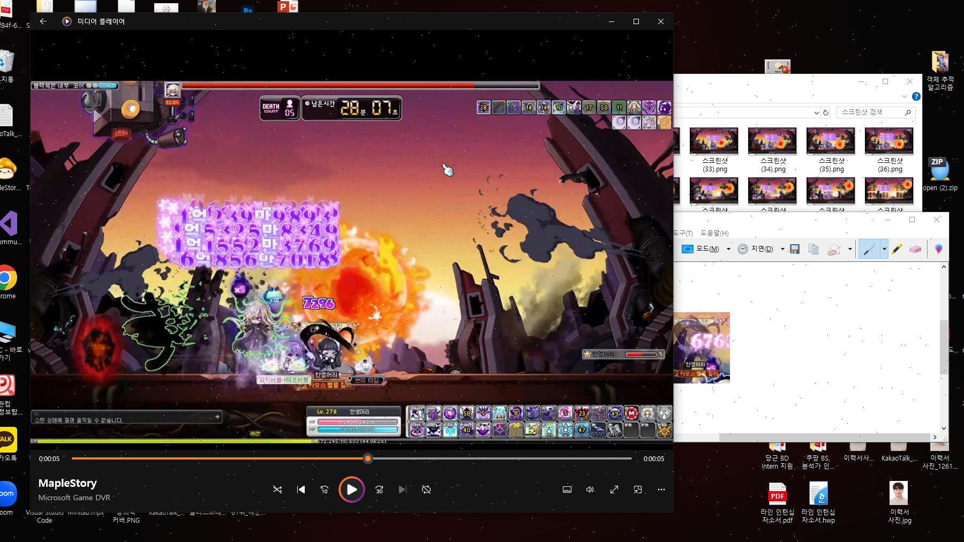Select the 스크린샷 (34).png thumbnail

coord(773,140)
